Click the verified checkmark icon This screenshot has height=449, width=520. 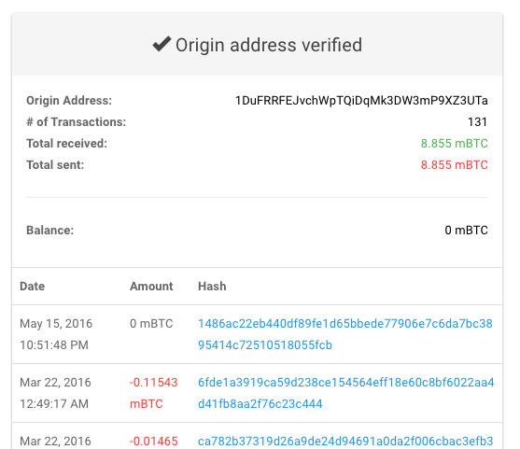162,44
